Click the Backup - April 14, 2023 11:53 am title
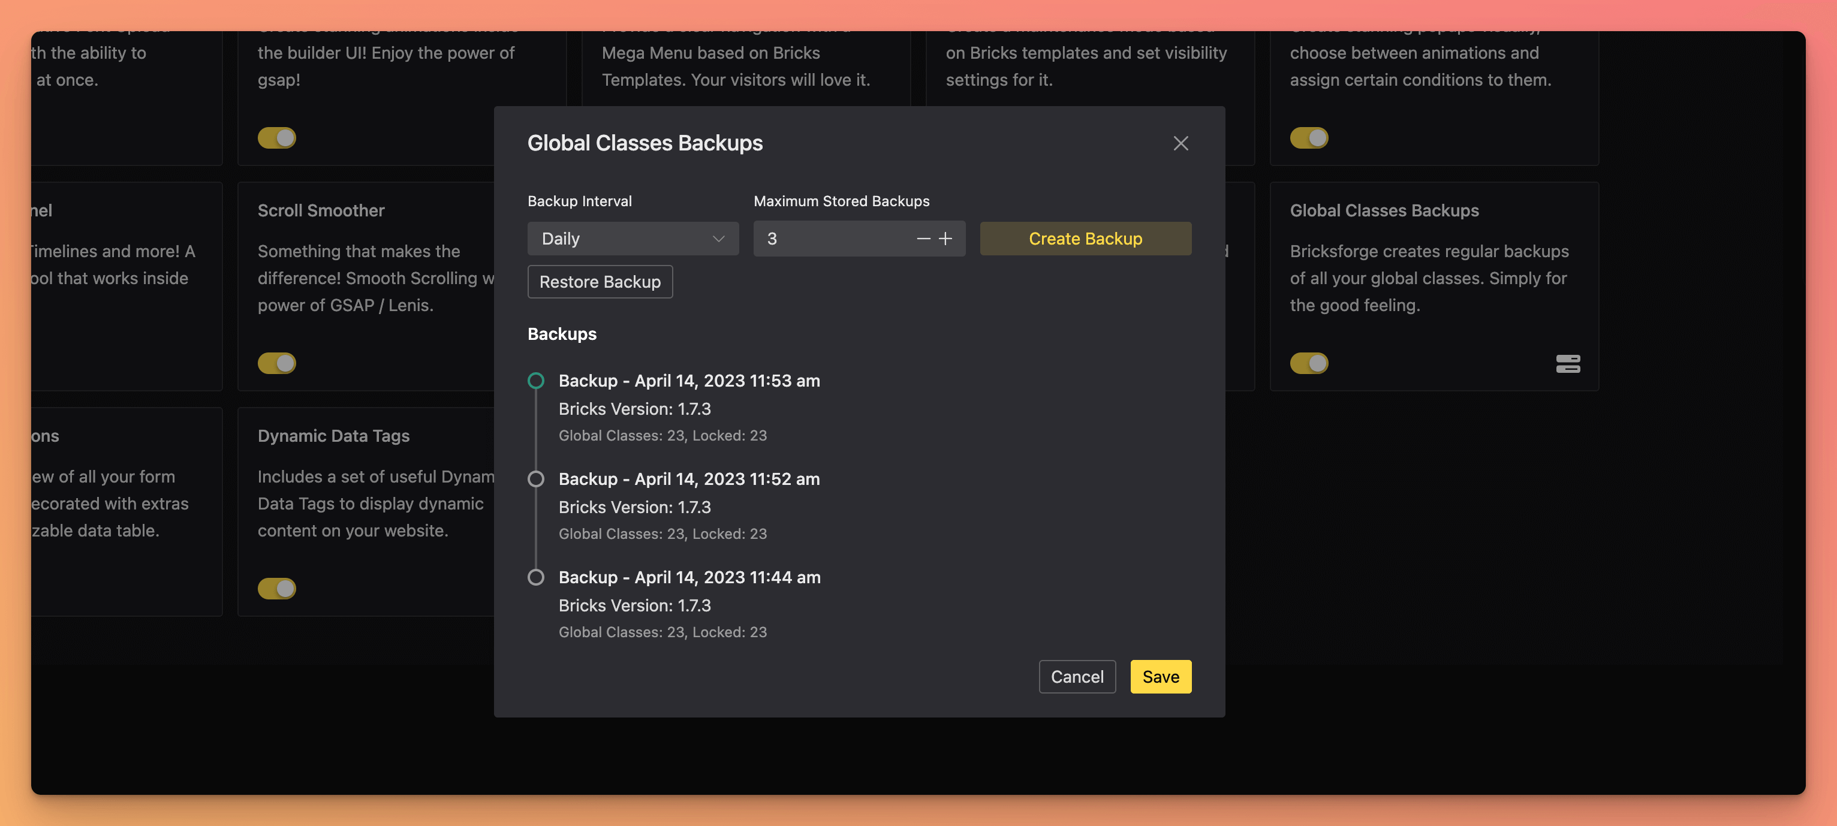The height and width of the screenshot is (826, 1837). pos(689,381)
